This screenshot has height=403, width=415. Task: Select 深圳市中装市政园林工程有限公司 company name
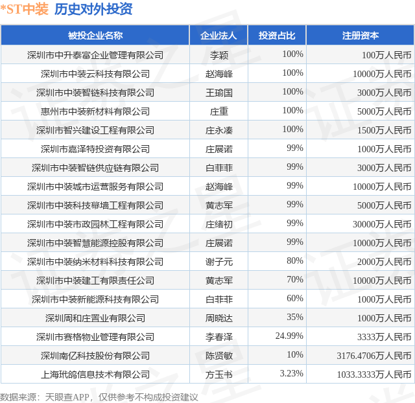pos(95,224)
